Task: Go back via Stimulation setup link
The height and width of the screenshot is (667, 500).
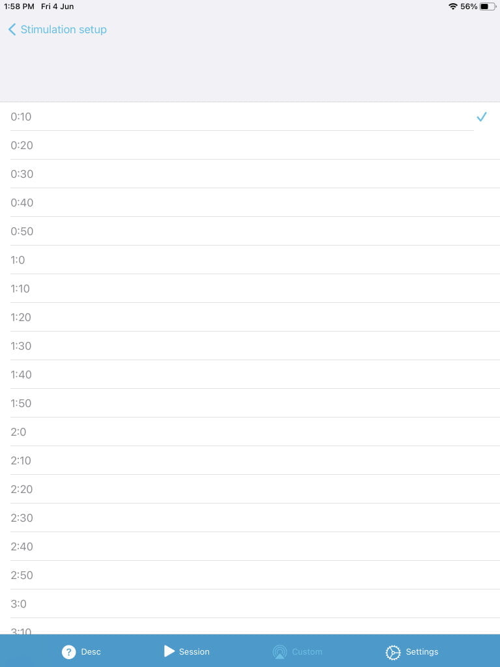Action: pos(63,29)
